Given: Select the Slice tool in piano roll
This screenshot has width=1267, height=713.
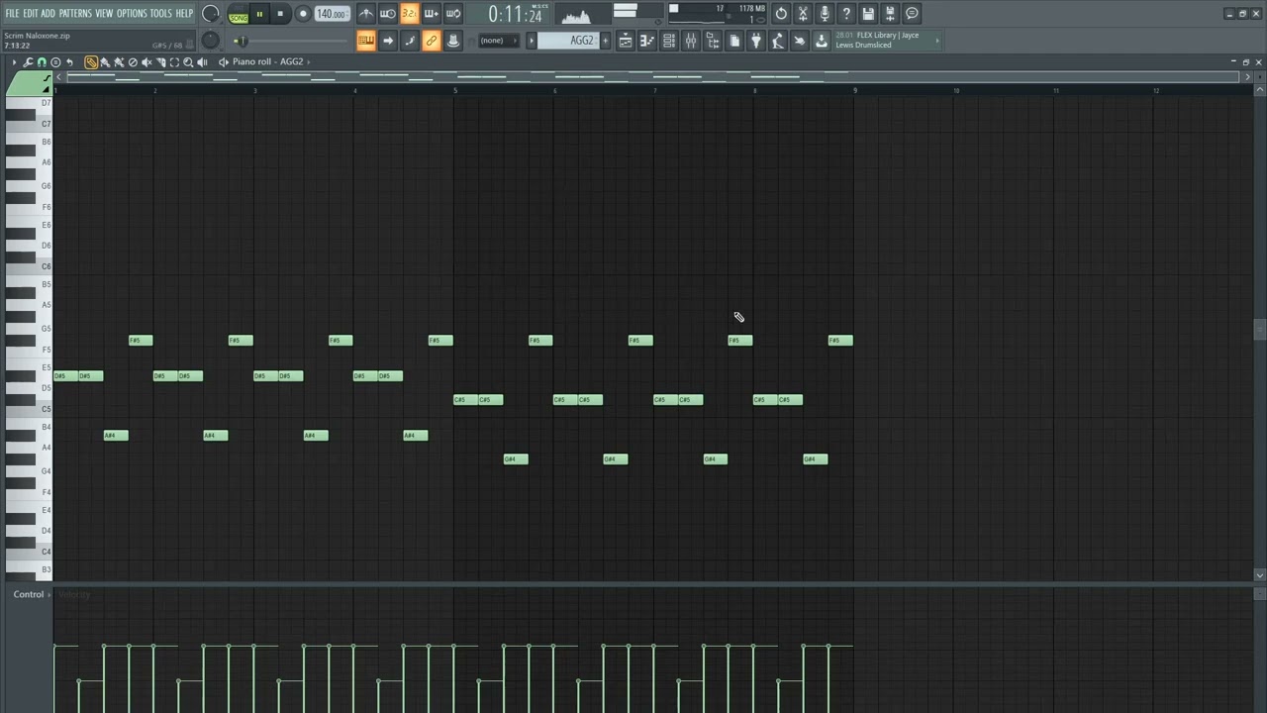Looking at the screenshot, I should click(x=160, y=62).
